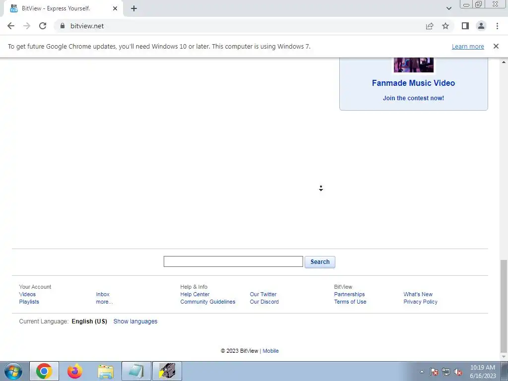Screen dimensions: 508x381
Task: Open the notepad taskbar application
Action: click(x=136, y=371)
